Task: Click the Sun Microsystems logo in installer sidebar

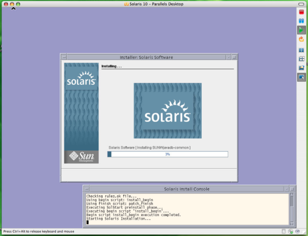Action: coord(81,157)
